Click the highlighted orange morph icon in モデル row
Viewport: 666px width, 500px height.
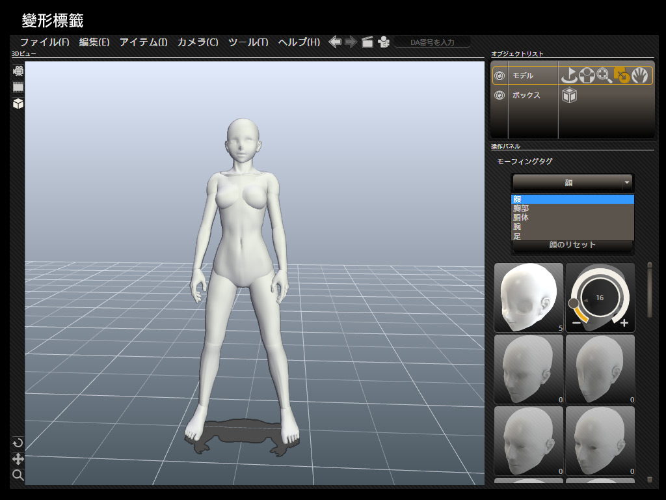tap(622, 76)
